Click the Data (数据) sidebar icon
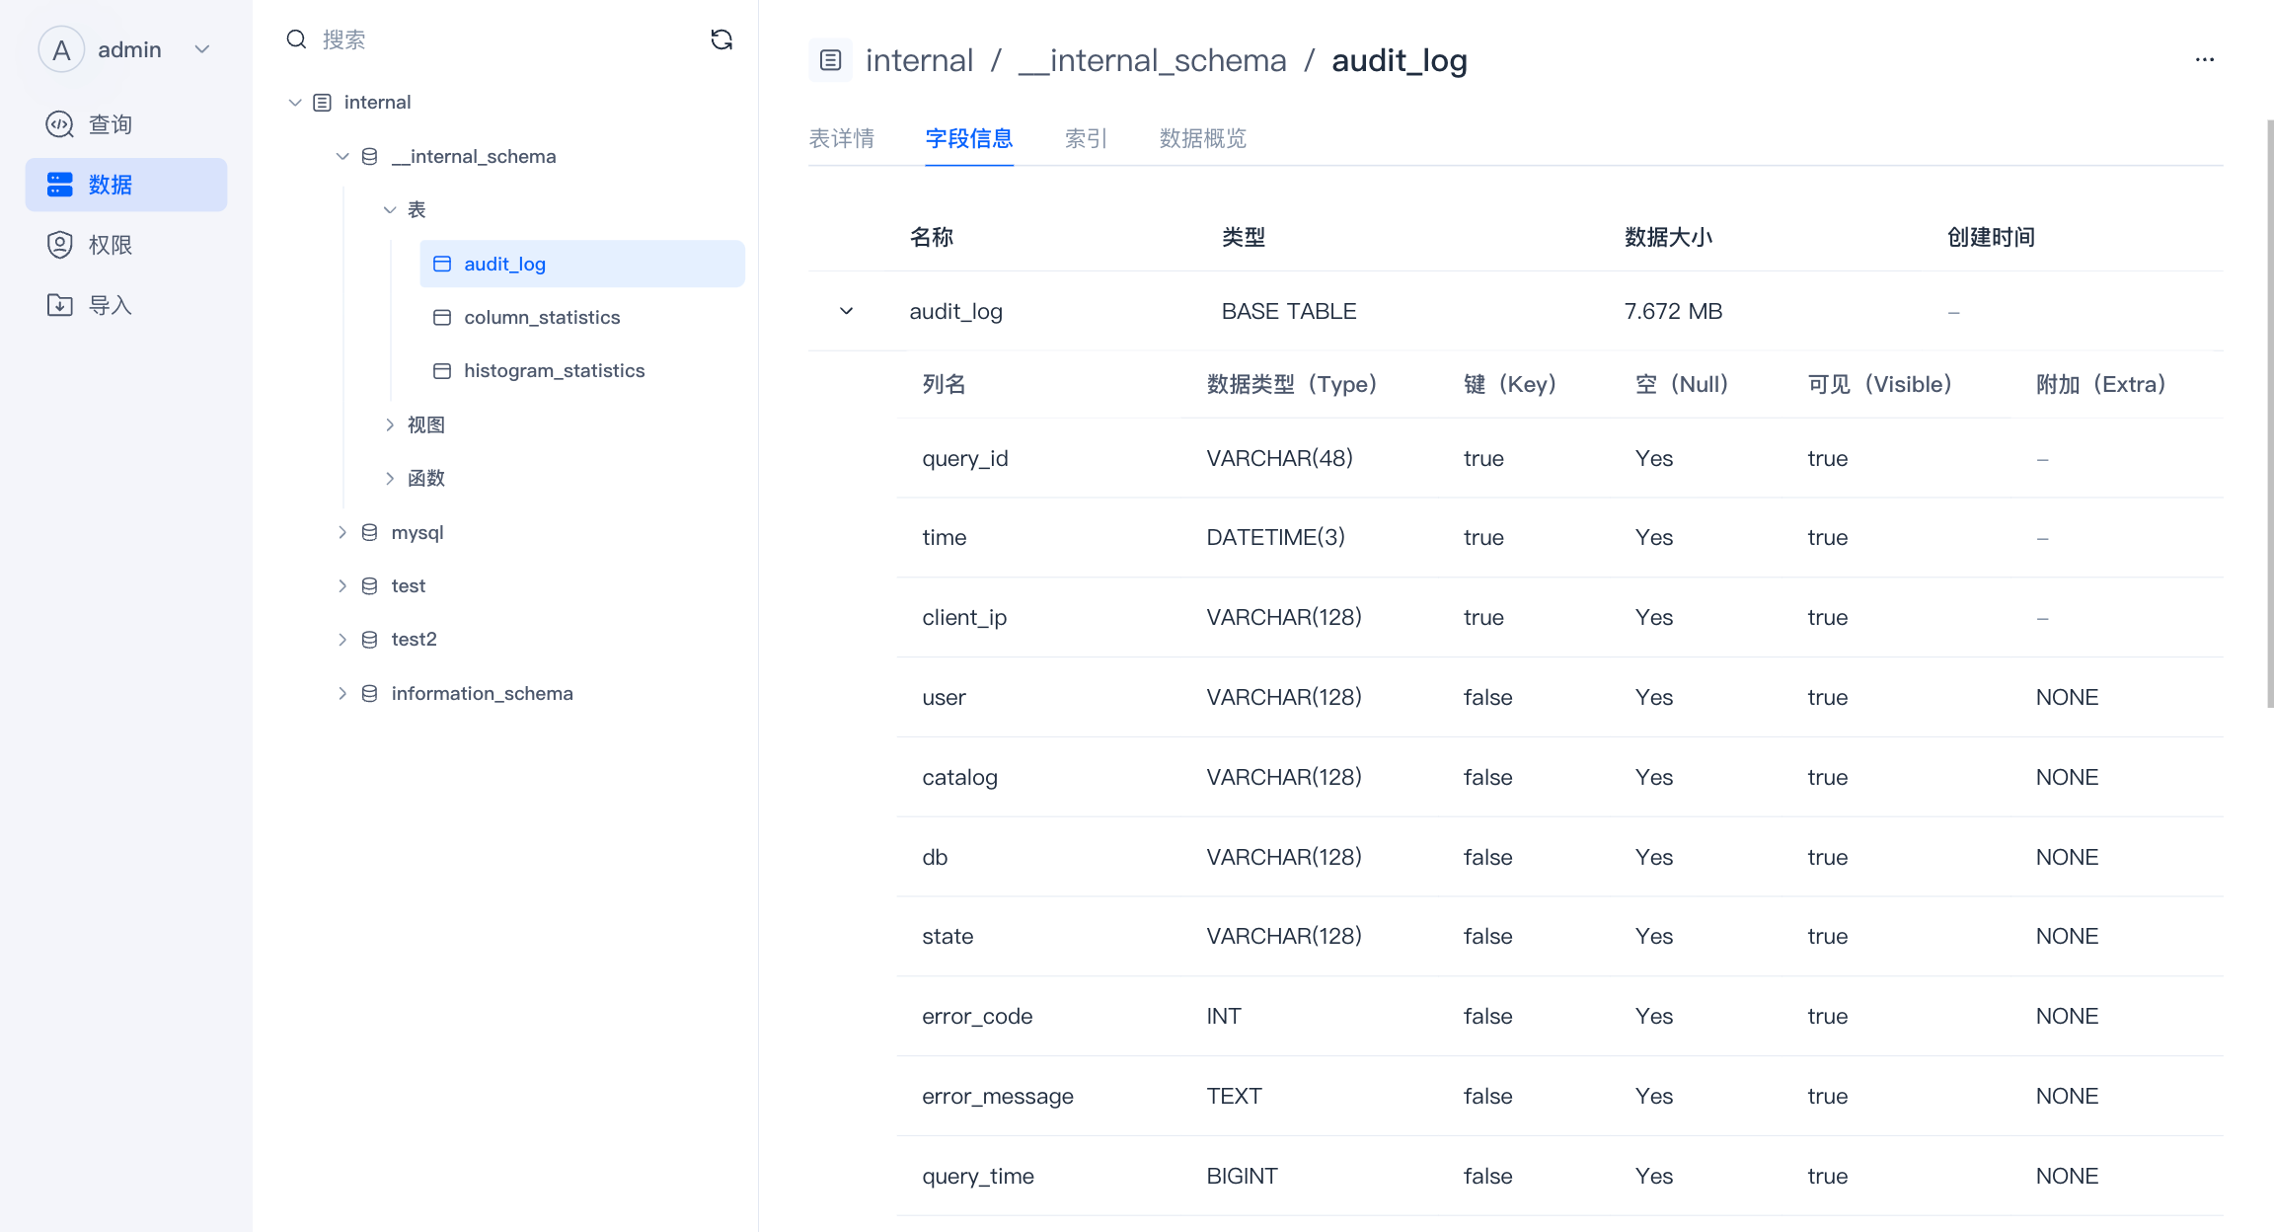The width and height of the screenshot is (2274, 1232). coord(60,185)
